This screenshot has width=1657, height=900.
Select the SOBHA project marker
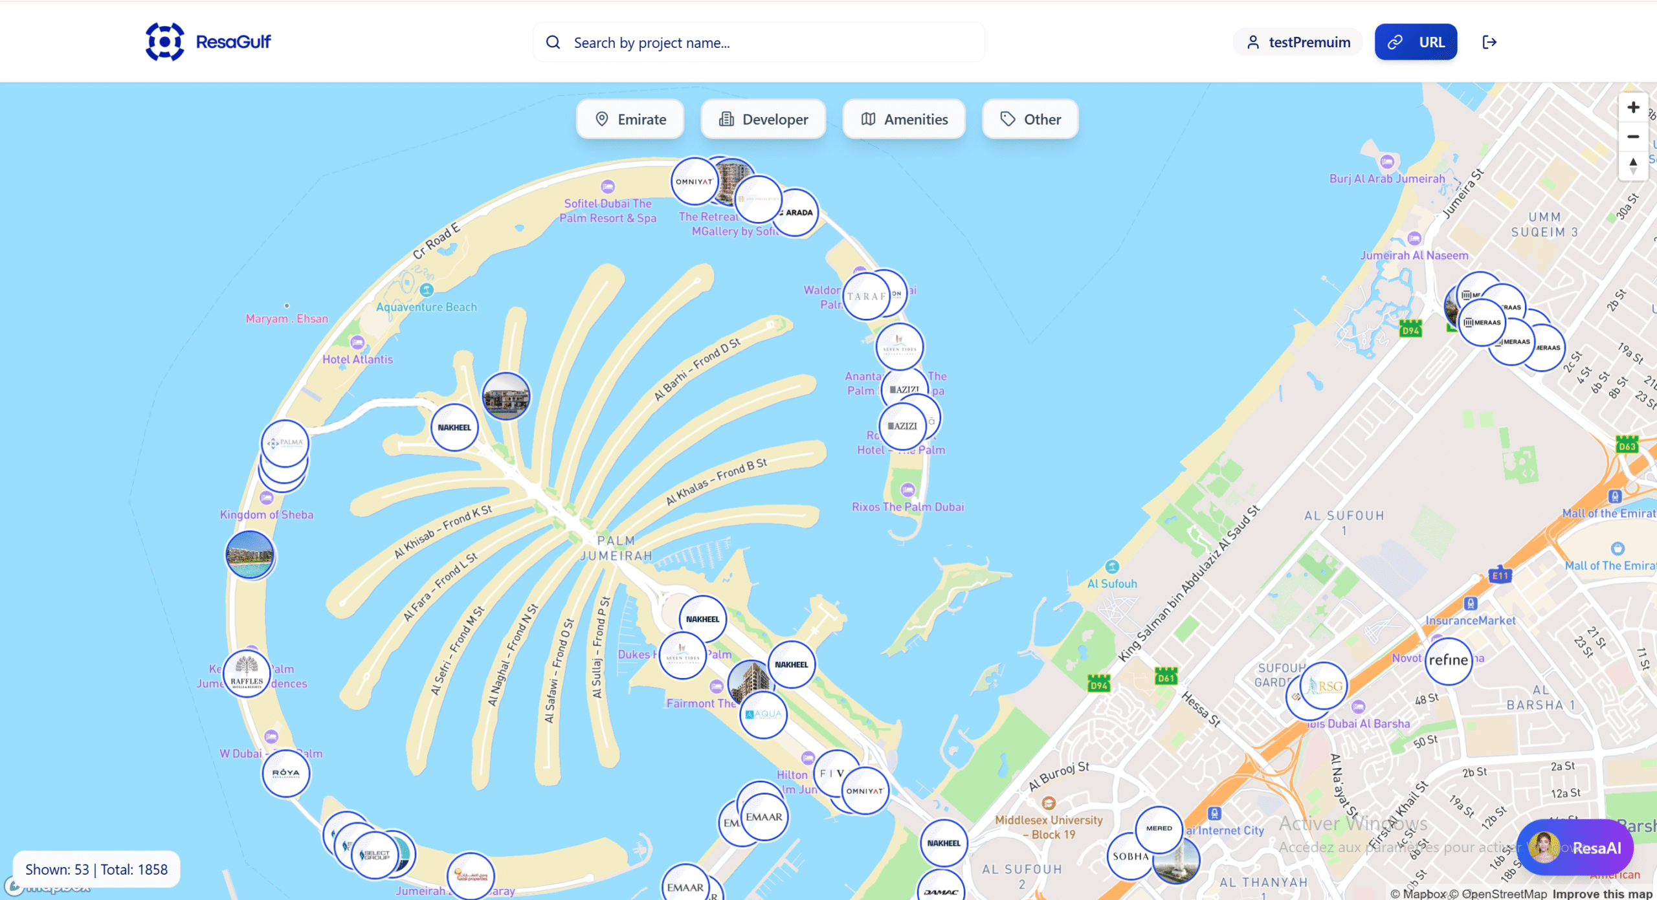tap(1131, 857)
